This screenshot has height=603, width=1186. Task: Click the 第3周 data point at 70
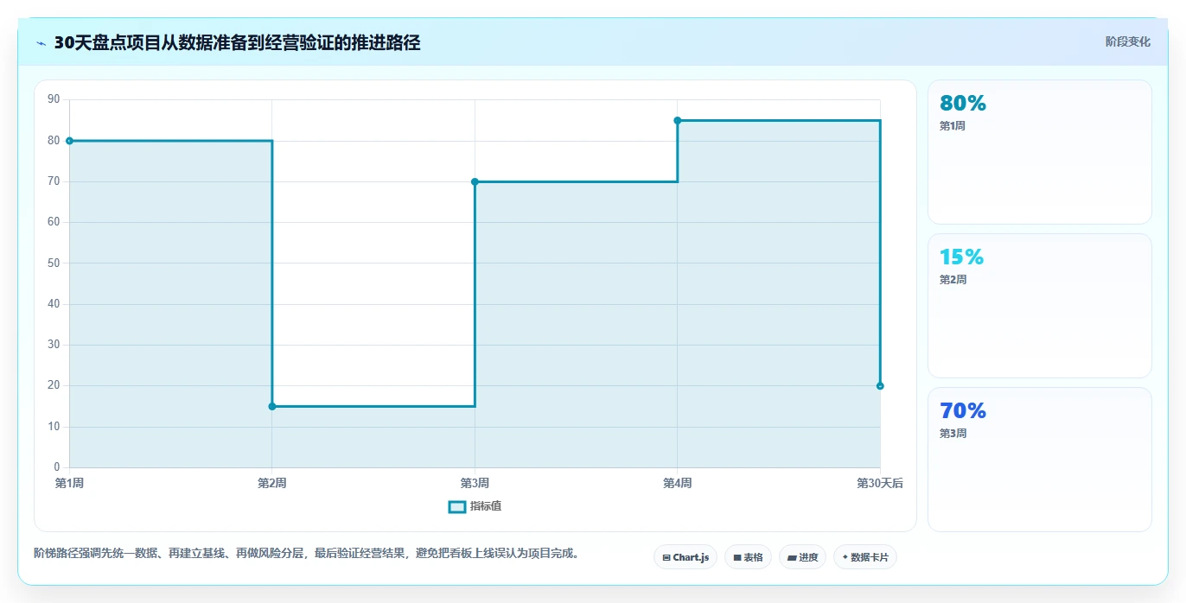click(x=475, y=181)
